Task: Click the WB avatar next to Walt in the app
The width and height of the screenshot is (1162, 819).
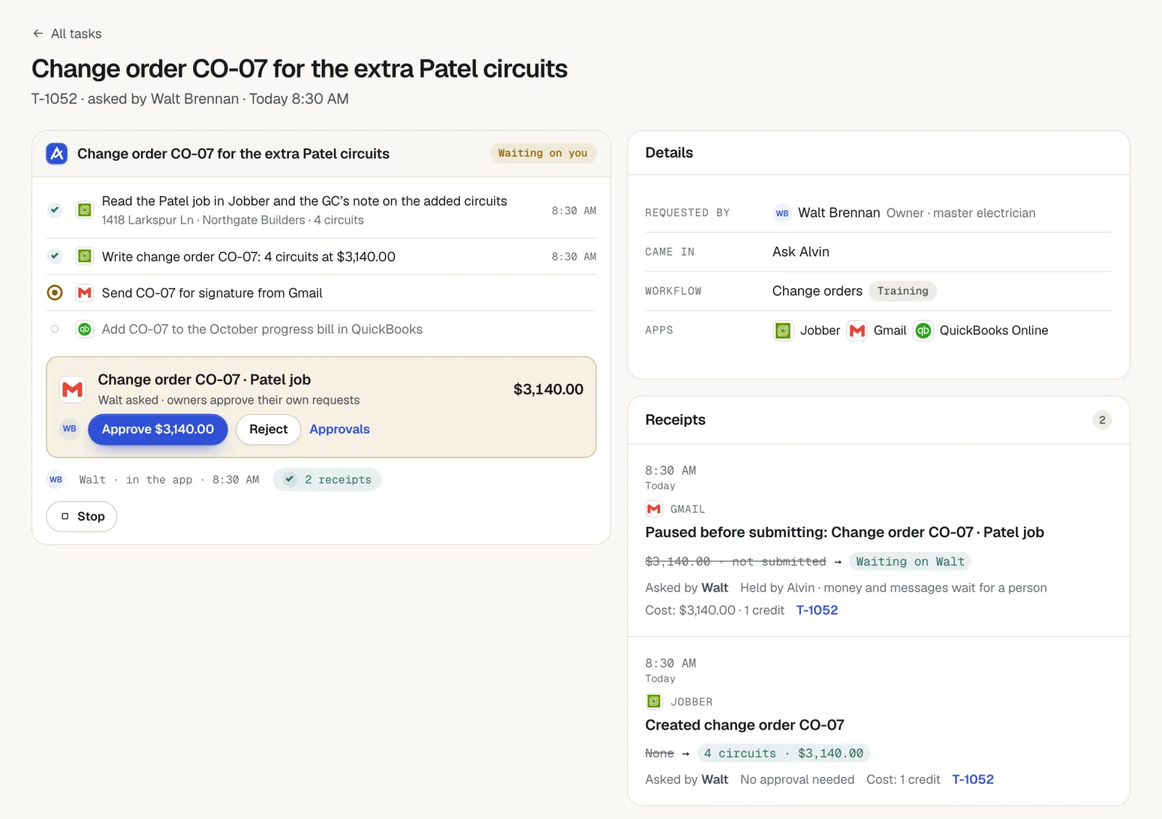Action: pyautogui.click(x=56, y=480)
